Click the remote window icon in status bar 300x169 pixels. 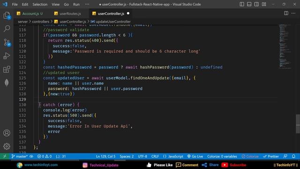coord(5,156)
